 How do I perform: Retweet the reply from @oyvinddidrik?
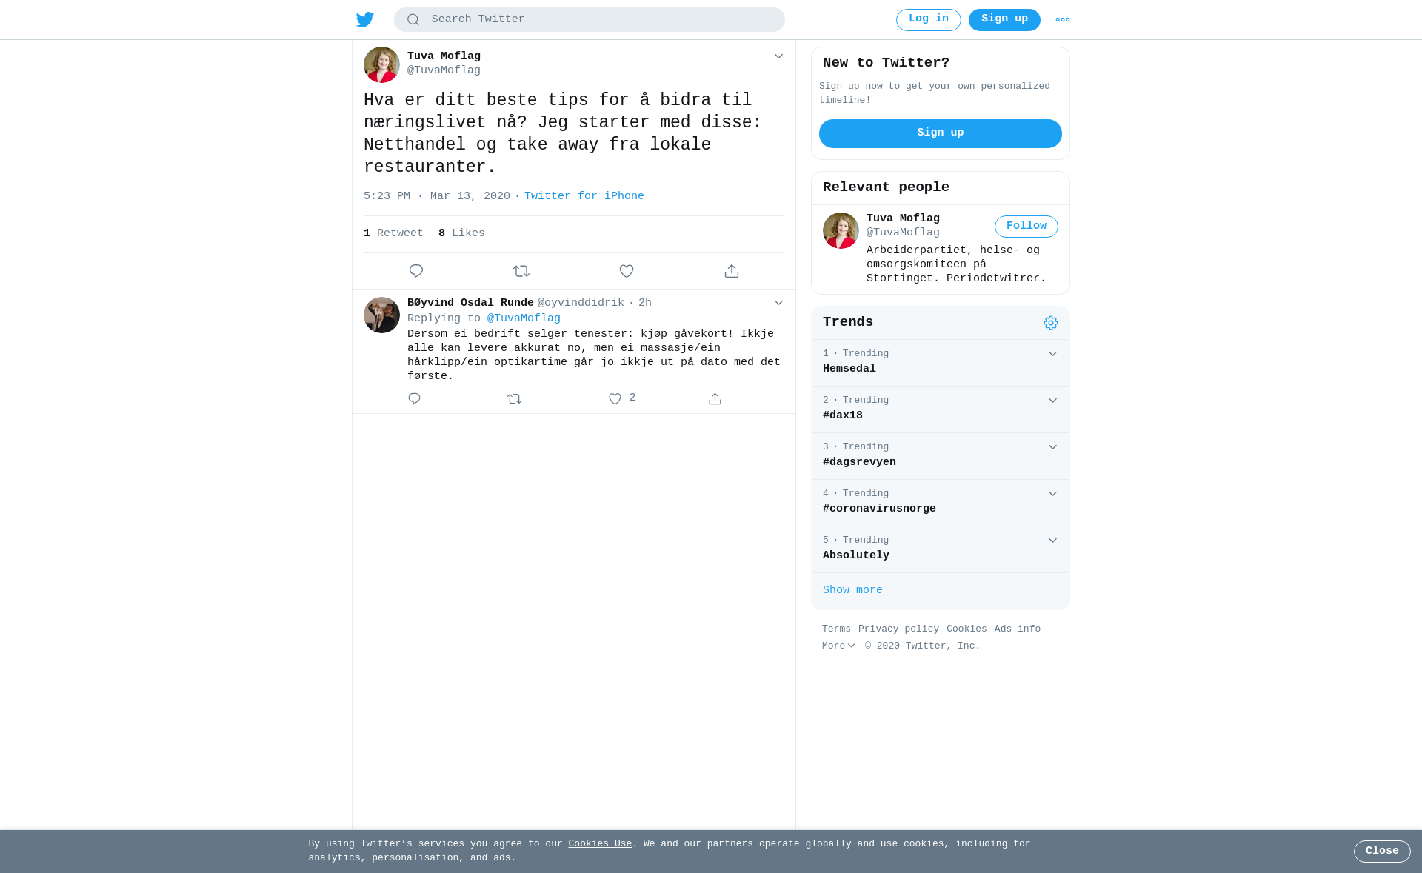pos(515,399)
